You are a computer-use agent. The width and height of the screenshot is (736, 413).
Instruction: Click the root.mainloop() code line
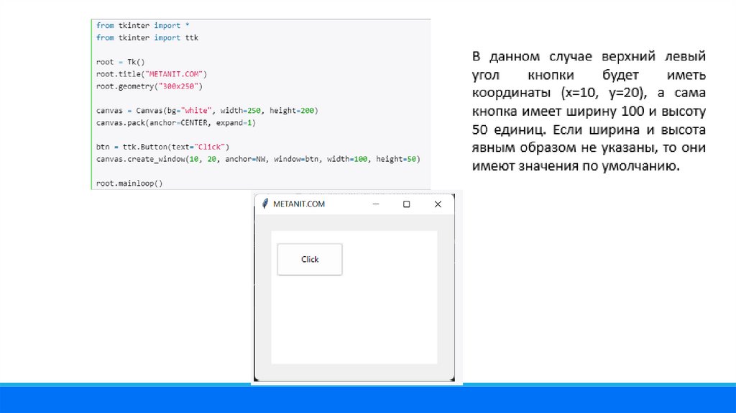[x=129, y=183]
